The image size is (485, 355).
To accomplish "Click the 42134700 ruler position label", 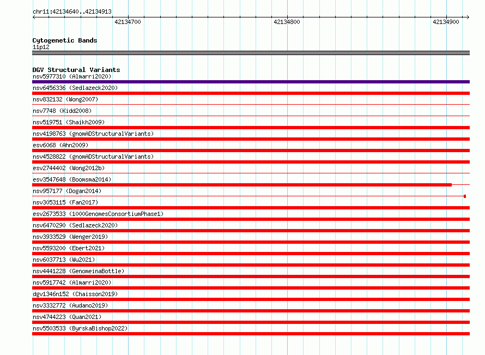I will 128,22.
